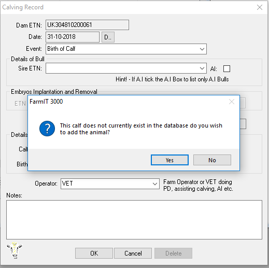Expand the Operator dropdown
Viewport: 269px width, 268px height.
click(x=155, y=184)
